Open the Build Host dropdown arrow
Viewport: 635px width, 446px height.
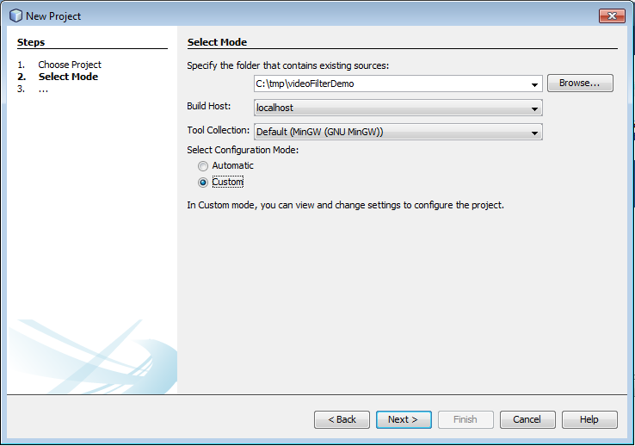pos(534,108)
